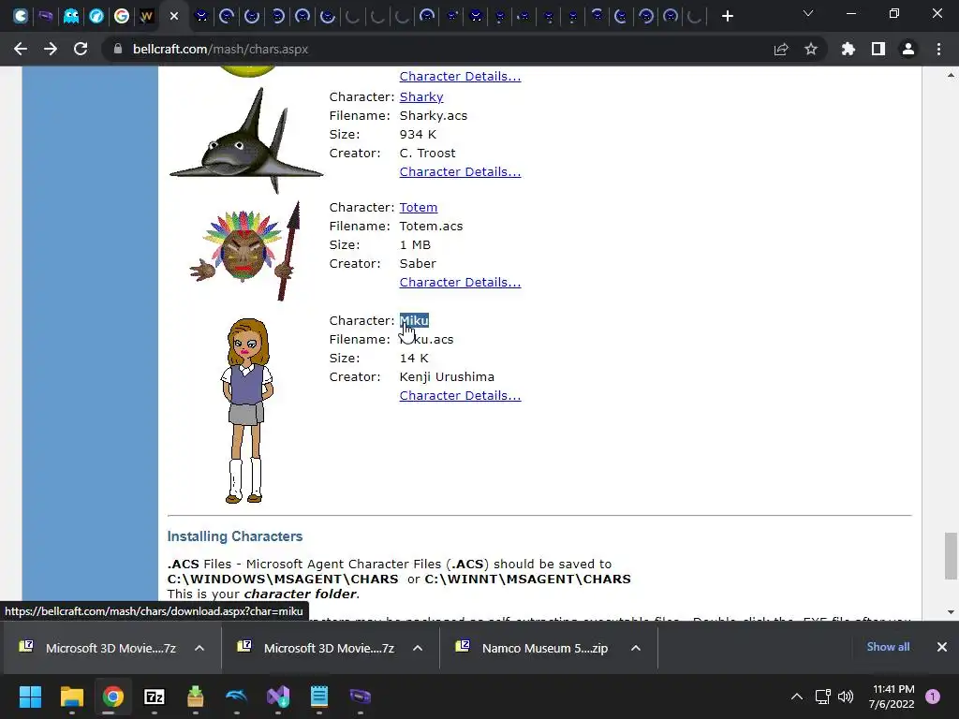Reload the bellcraft page
Viewport: 959px width, 719px height.
81,49
